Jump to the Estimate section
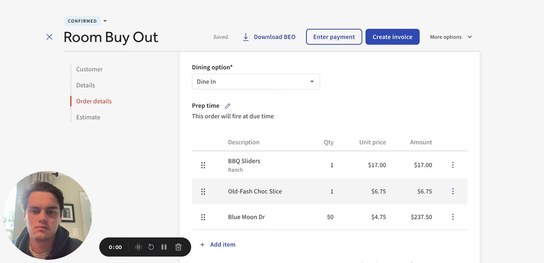 click(x=88, y=117)
